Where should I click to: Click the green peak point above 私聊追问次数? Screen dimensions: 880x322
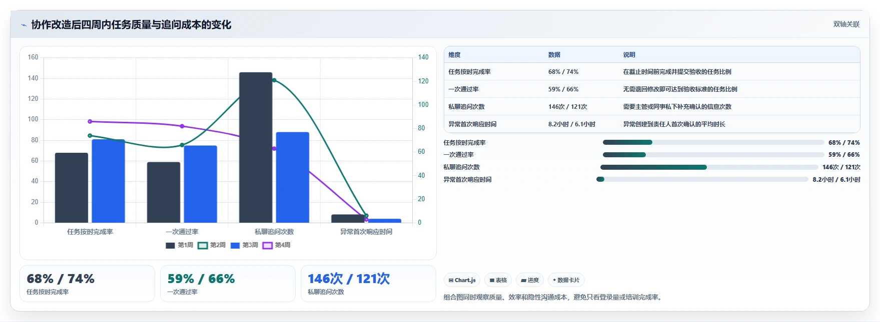[x=274, y=80]
